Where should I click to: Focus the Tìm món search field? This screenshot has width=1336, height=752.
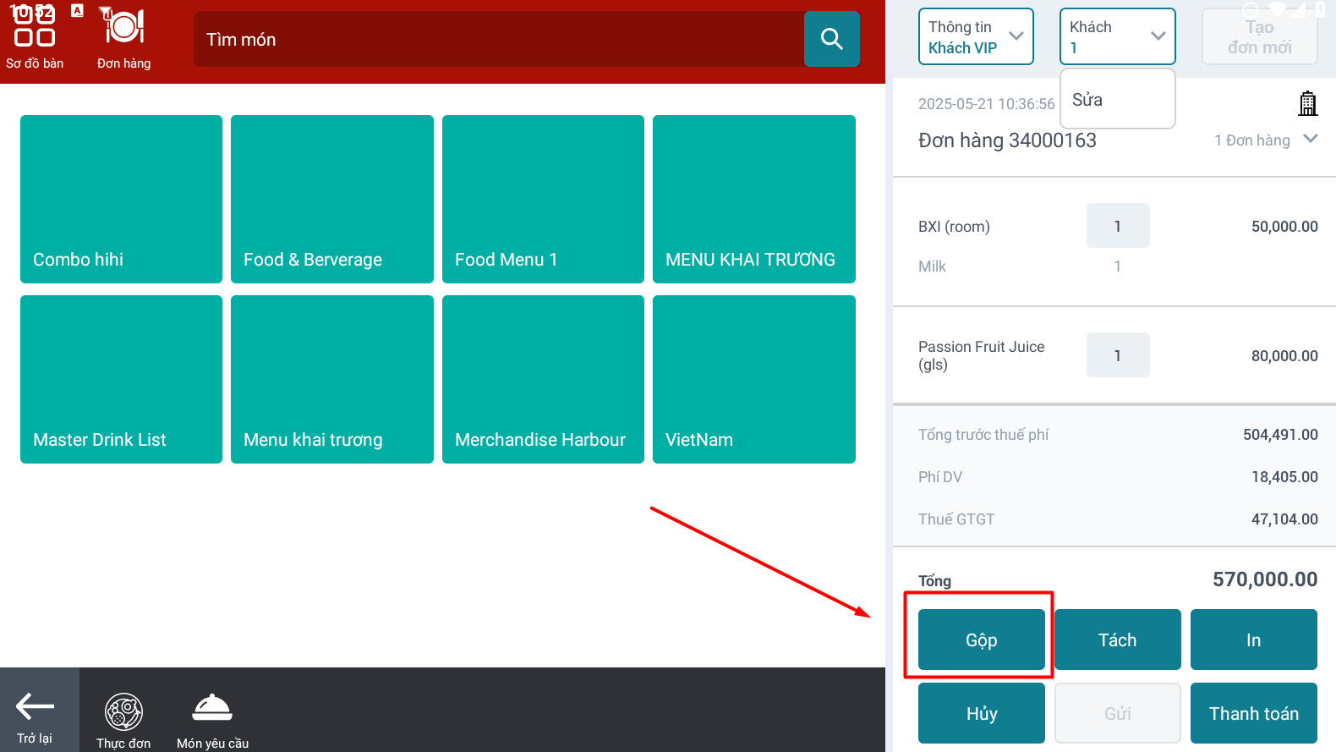tap(499, 39)
